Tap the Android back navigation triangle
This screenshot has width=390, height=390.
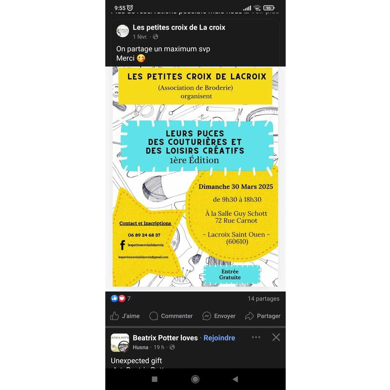tap(235, 379)
